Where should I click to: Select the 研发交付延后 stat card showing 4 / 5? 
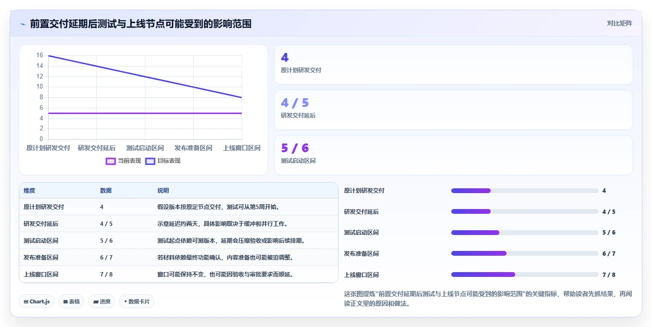[453, 110]
